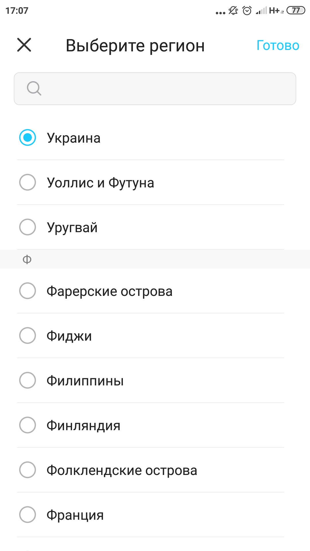The width and height of the screenshot is (310, 551).
Task: Close the region selection screen
Action: 24,45
